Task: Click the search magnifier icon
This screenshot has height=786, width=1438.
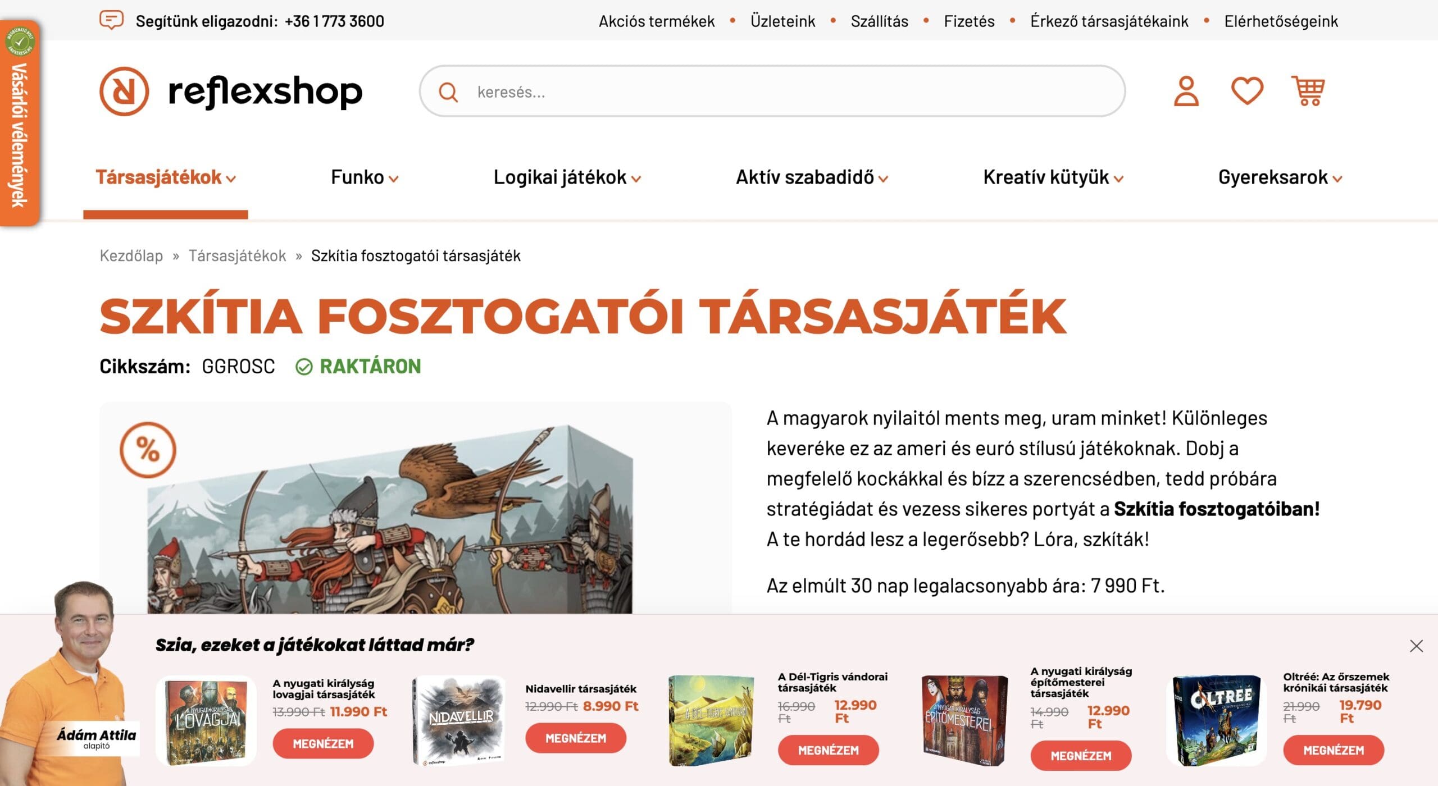Action: pyautogui.click(x=448, y=92)
